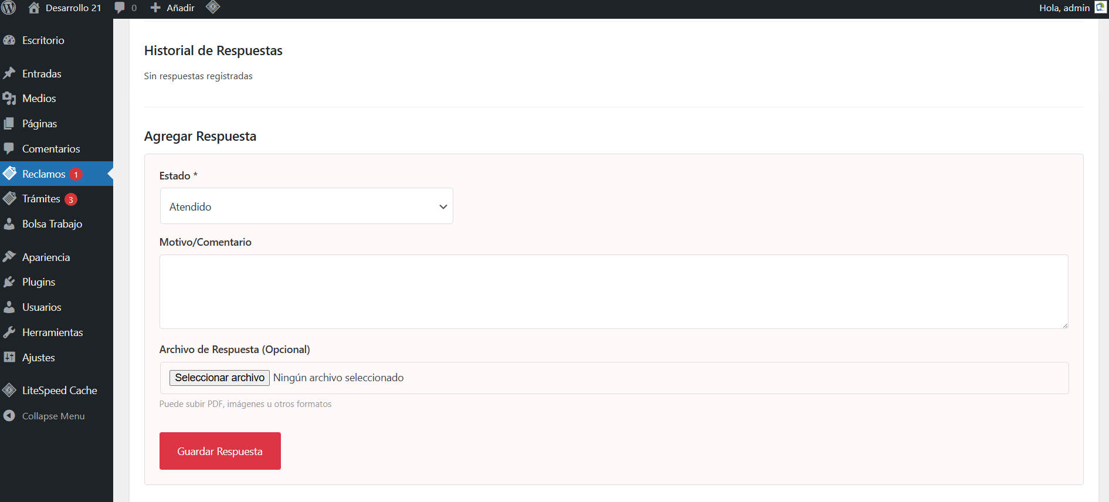Collapse the sidebar with Collapse Menu
This screenshot has height=502, width=1109.
point(45,416)
